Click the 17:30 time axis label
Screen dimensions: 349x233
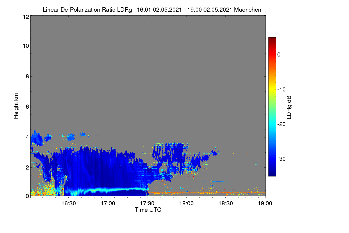pyautogui.click(x=147, y=203)
